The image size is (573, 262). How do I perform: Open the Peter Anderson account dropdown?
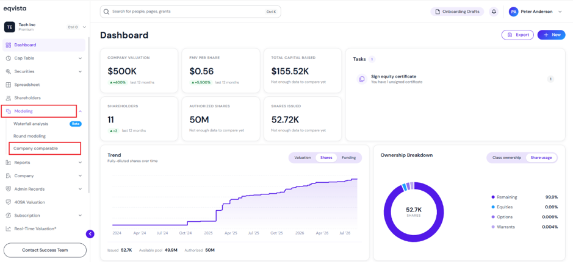560,12
